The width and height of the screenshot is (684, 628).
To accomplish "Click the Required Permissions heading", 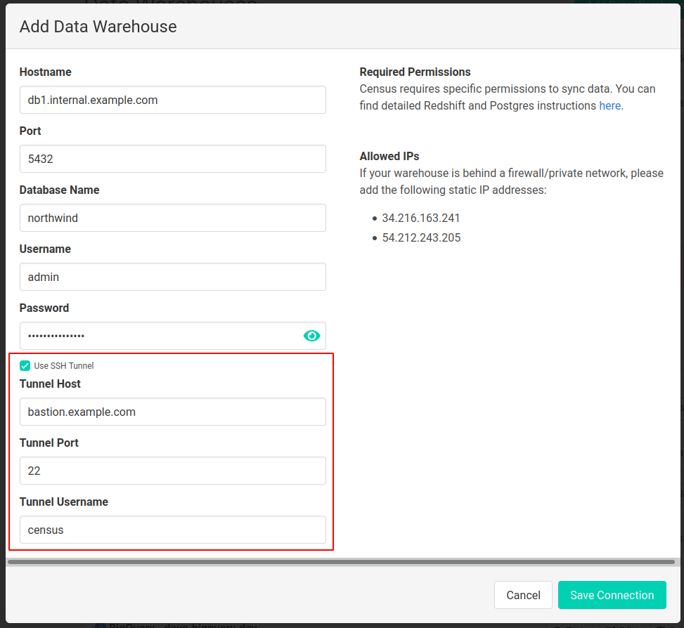I will point(415,72).
